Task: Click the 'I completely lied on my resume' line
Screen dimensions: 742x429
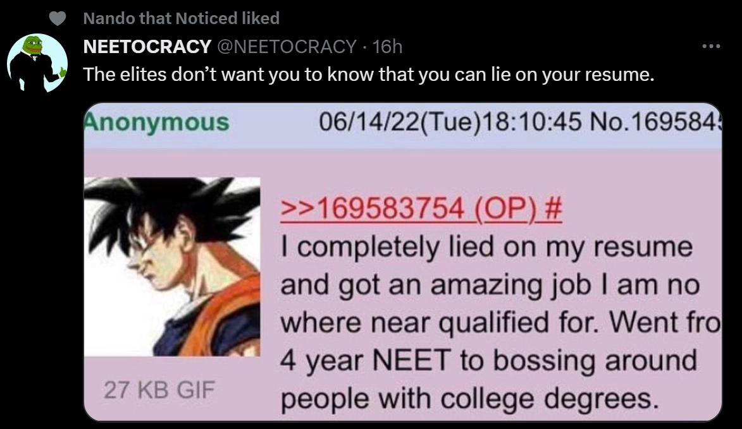Action: (486, 247)
